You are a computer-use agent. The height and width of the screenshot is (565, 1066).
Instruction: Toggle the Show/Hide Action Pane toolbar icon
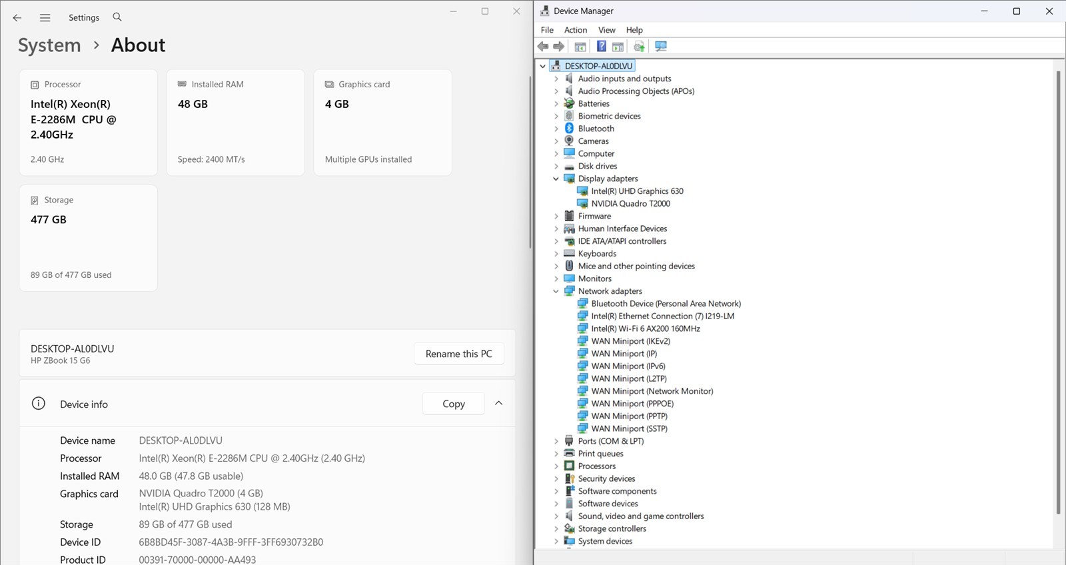click(618, 46)
